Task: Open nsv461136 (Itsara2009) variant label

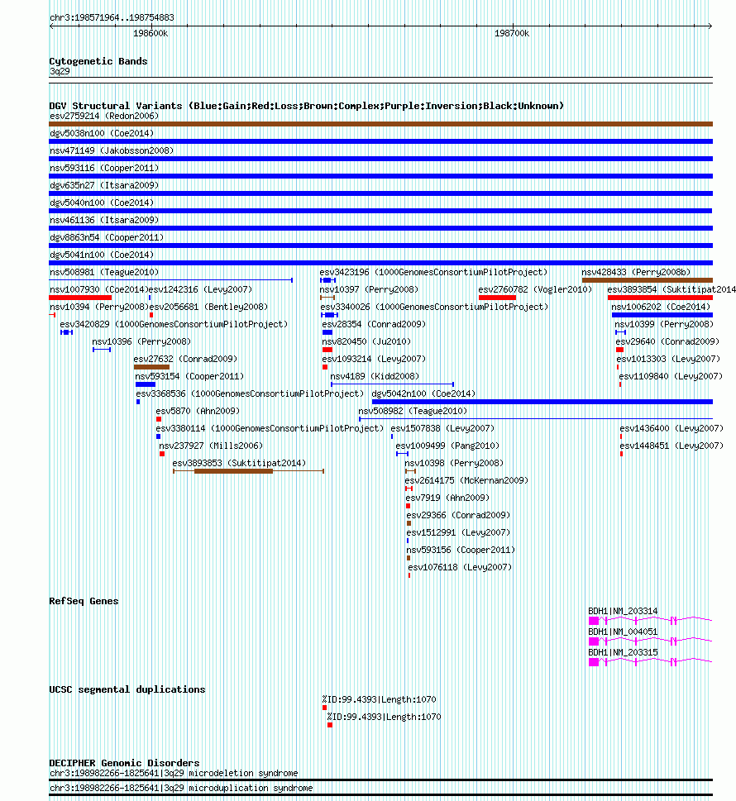Action: pyautogui.click(x=104, y=220)
